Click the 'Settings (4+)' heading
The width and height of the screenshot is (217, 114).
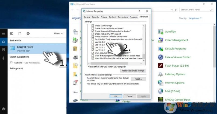click(16, 68)
